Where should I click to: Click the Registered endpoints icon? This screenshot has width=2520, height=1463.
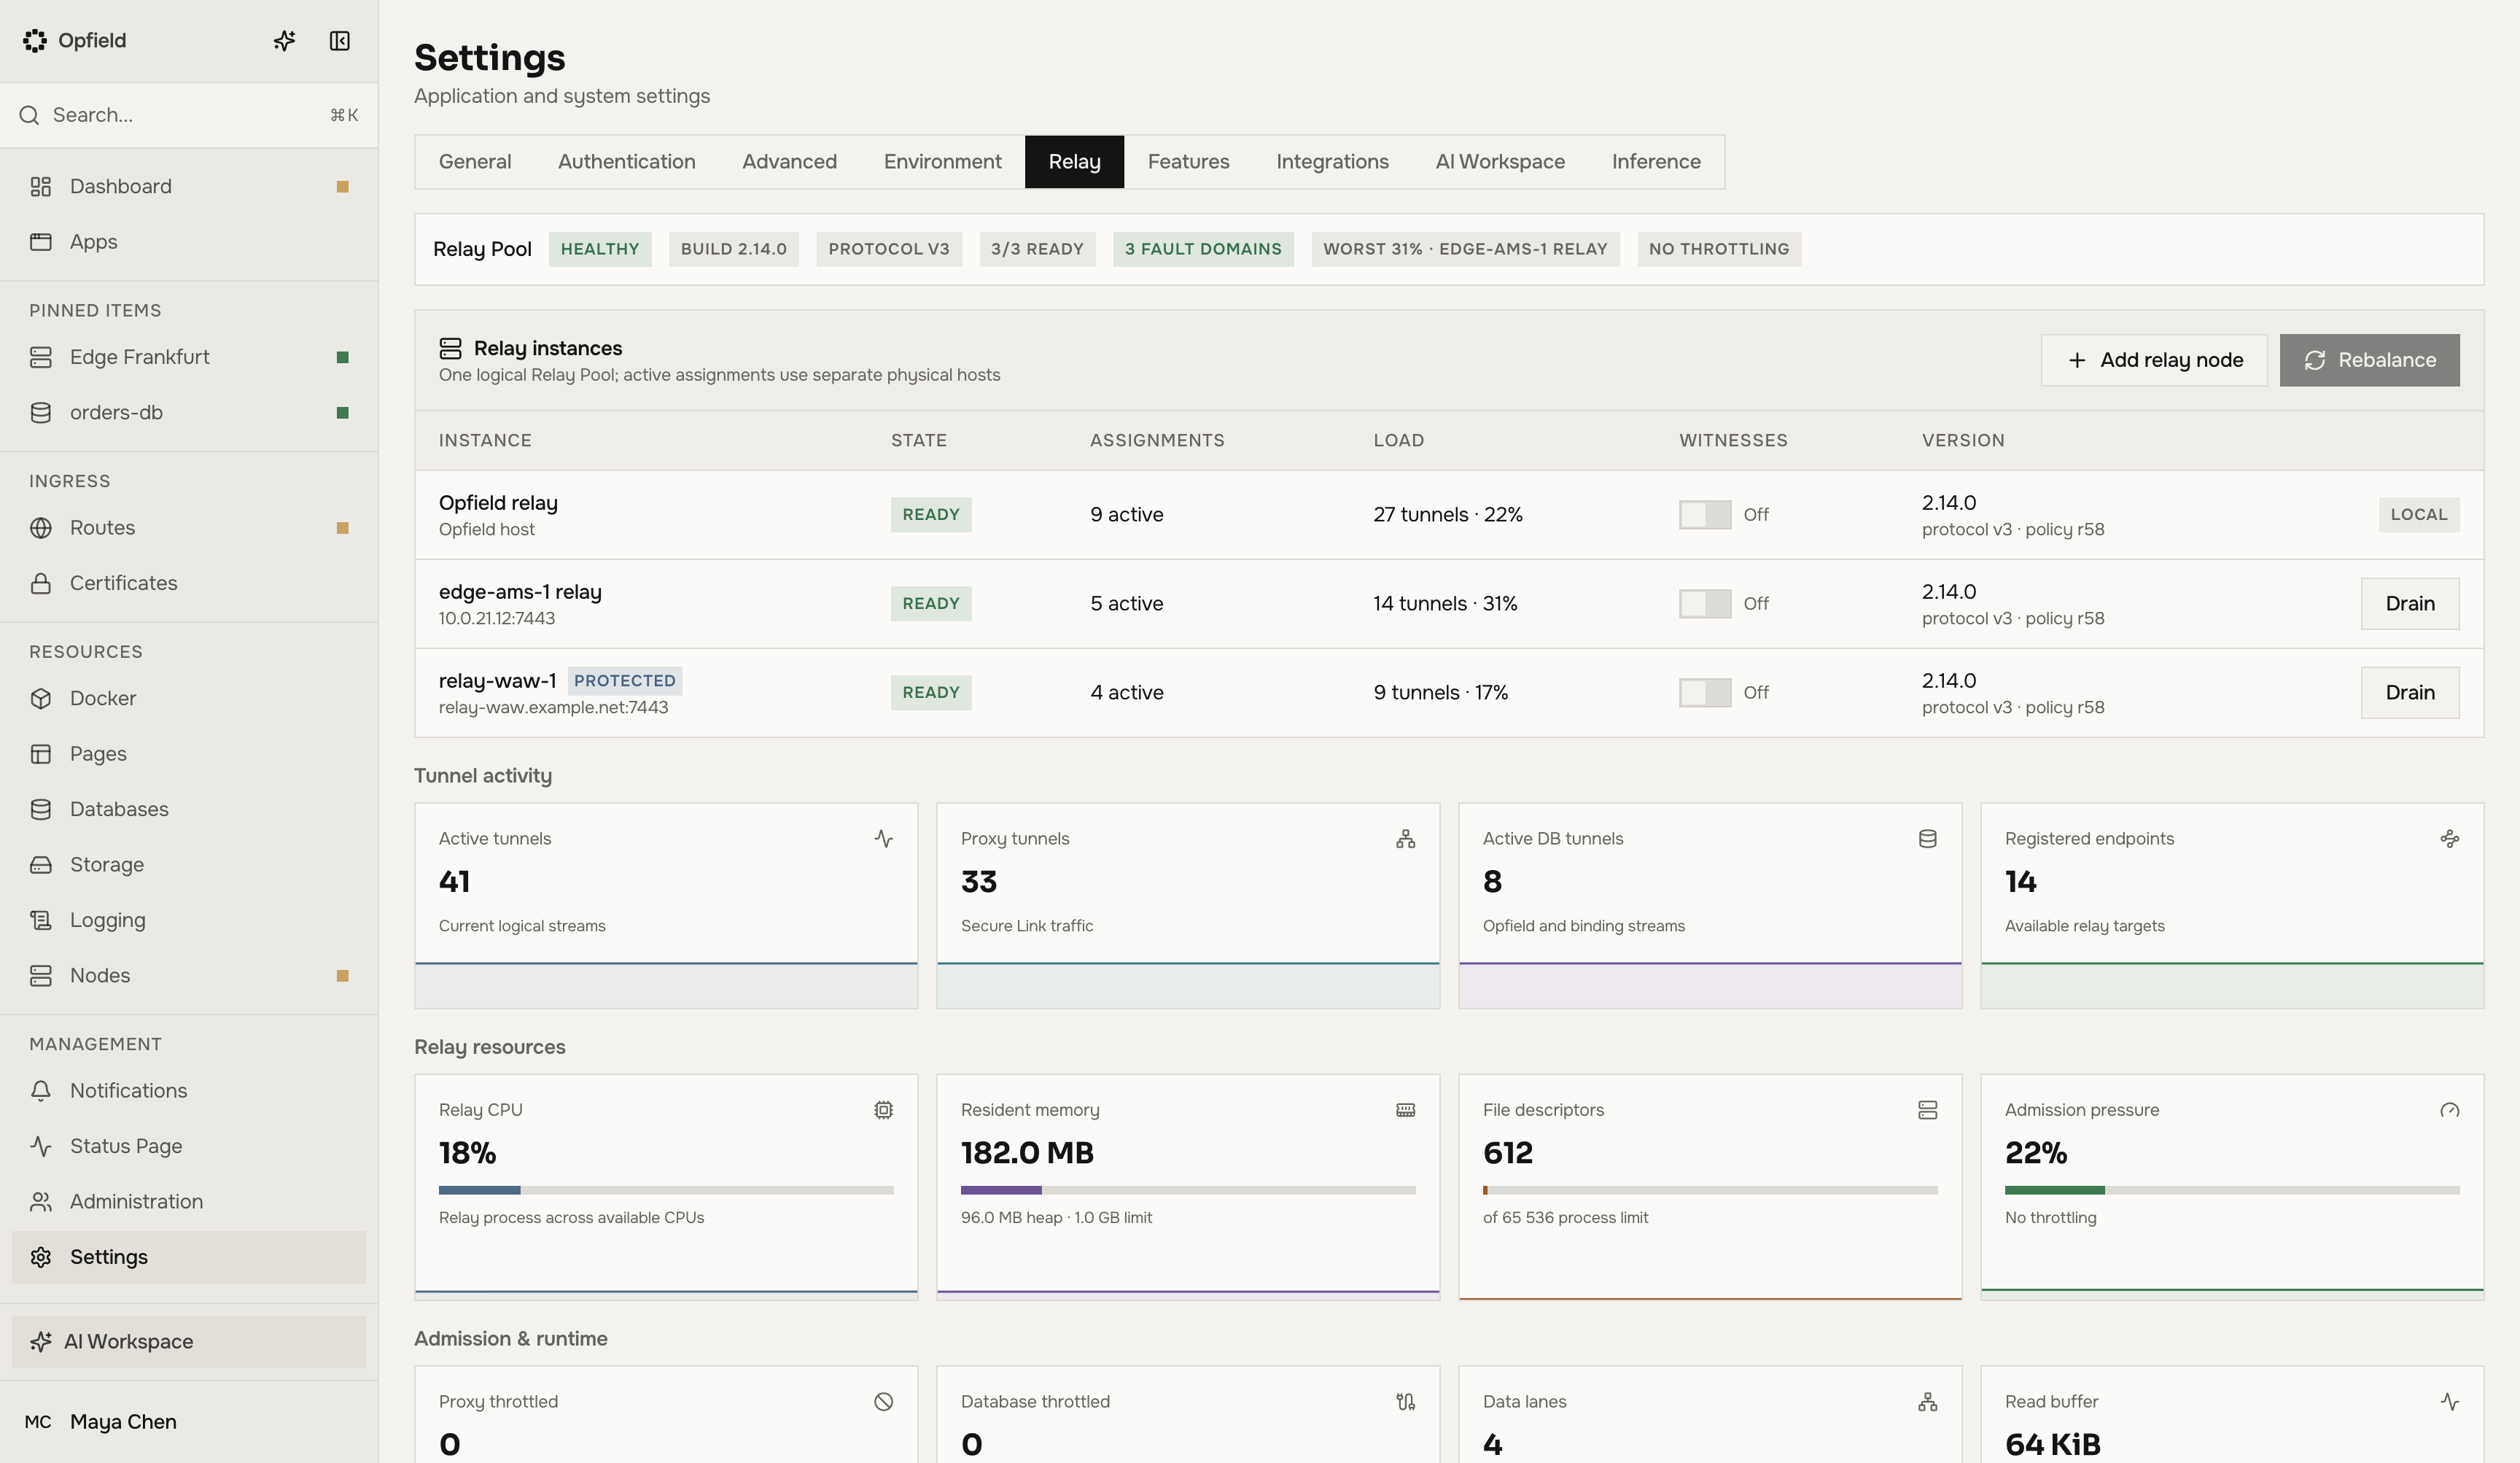pos(2450,839)
